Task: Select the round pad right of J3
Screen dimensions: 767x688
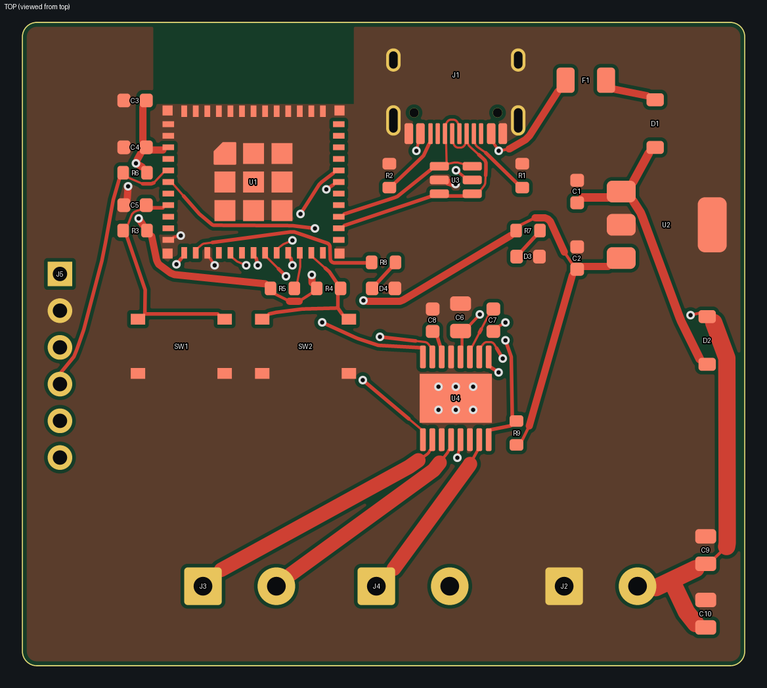Action: click(x=276, y=586)
